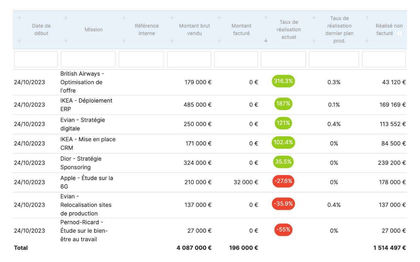Click the 178 000 € unbilled value

(392, 182)
